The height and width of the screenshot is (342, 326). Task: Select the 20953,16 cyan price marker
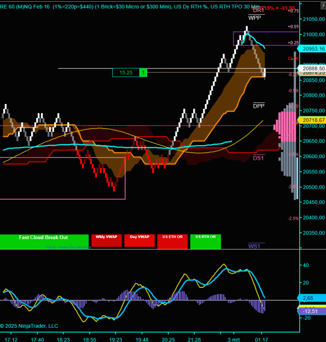point(312,49)
